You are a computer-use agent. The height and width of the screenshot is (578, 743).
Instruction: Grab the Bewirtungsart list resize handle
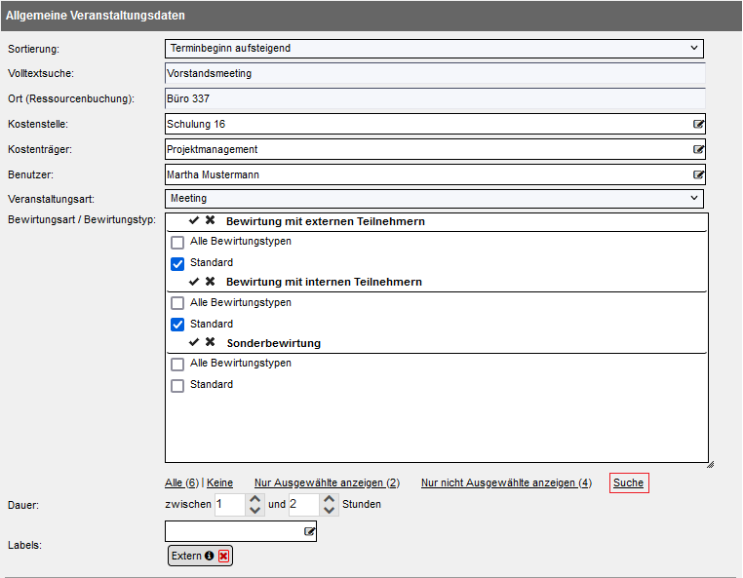click(710, 465)
